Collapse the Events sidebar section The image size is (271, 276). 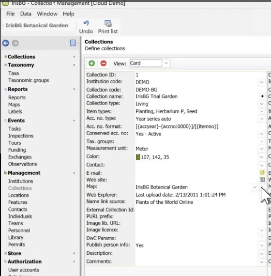pyautogui.click(x=74, y=121)
